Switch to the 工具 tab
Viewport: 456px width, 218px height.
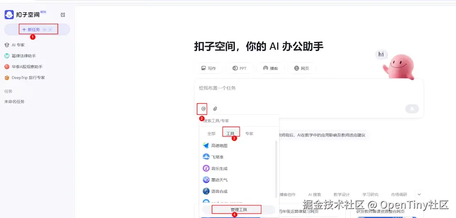coord(230,133)
